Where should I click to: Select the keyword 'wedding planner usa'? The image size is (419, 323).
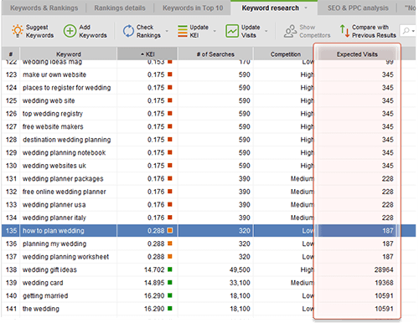click(54, 205)
